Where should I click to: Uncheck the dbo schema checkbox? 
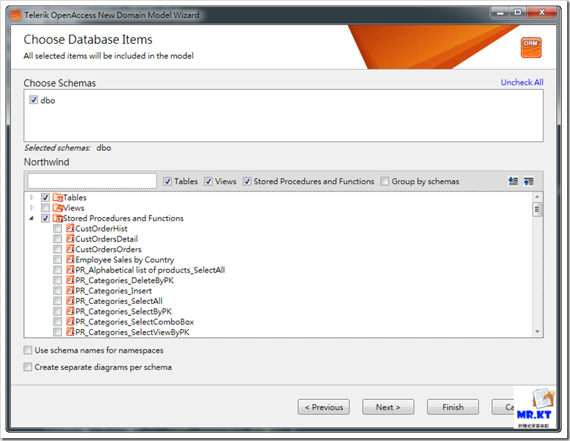coord(33,99)
